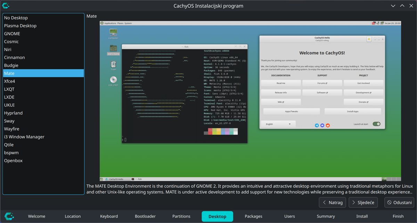
Task: Cancel installation with Odustani button
Action: [x=399, y=203]
